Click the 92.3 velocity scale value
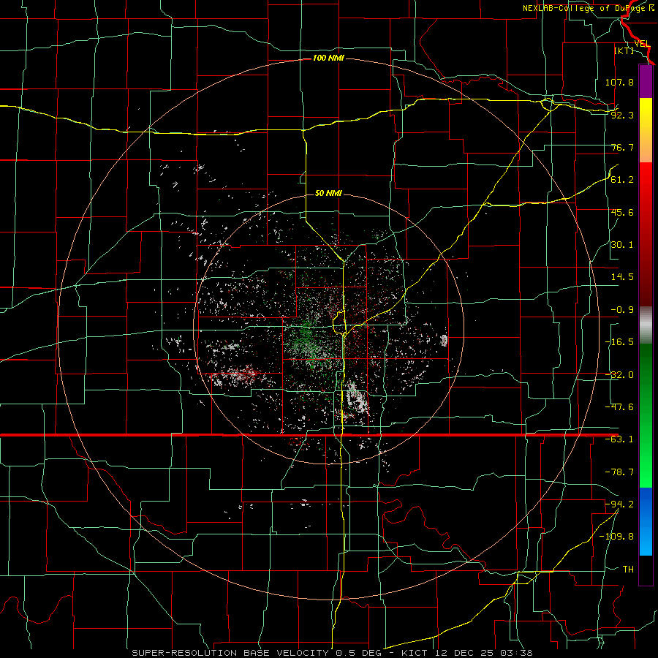 (x=622, y=115)
